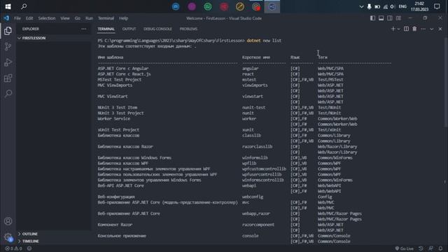Toggle panel layout icon in title bar

coord(381,18)
